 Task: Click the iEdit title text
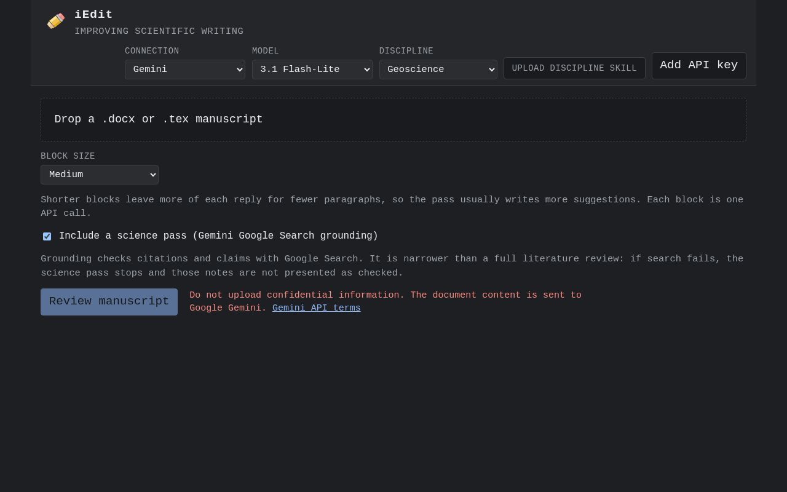click(93, 15)
